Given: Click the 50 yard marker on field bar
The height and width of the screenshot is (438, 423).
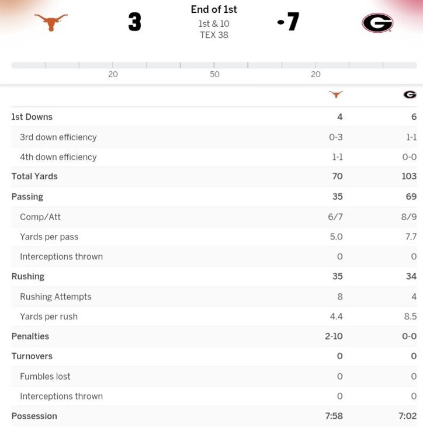Looking at the screenshot, I should pos(214,74).
